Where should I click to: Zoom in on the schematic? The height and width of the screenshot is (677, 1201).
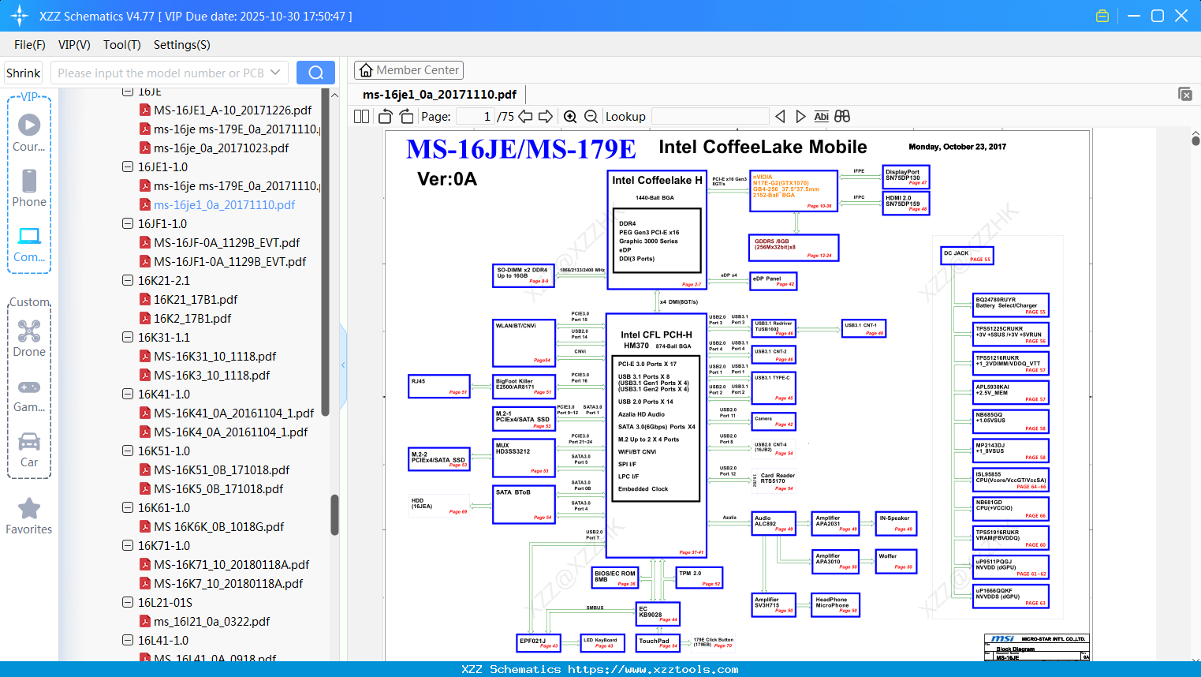point(570,117)
